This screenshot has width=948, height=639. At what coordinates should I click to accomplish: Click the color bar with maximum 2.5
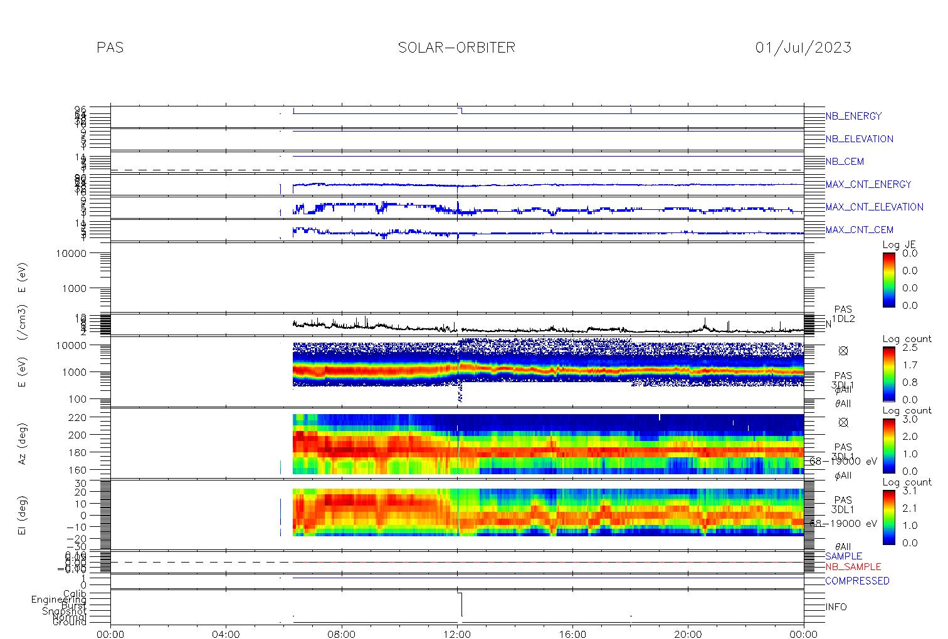pos(889,373)
